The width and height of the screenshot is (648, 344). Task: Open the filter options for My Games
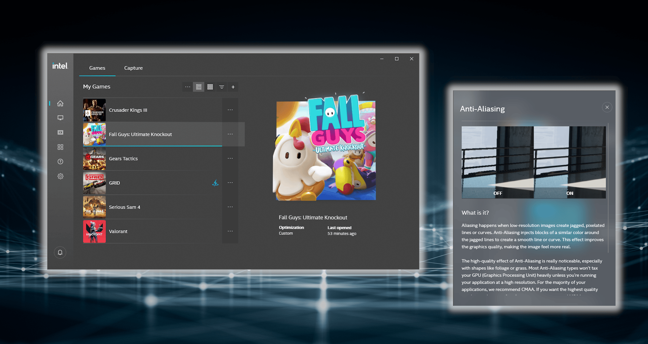(221, 87)
